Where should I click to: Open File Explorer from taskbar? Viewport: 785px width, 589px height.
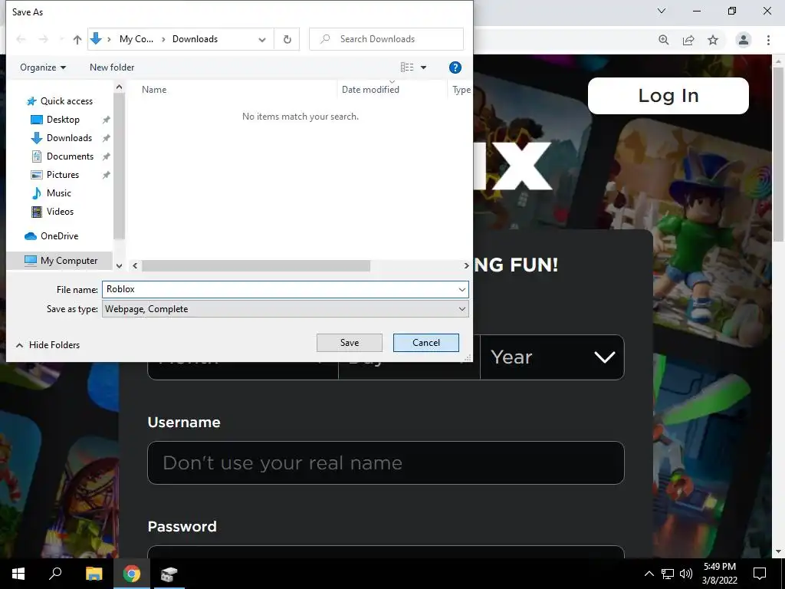point(94,574)
